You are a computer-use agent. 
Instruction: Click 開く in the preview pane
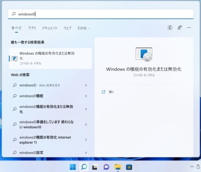coord(111,92)
